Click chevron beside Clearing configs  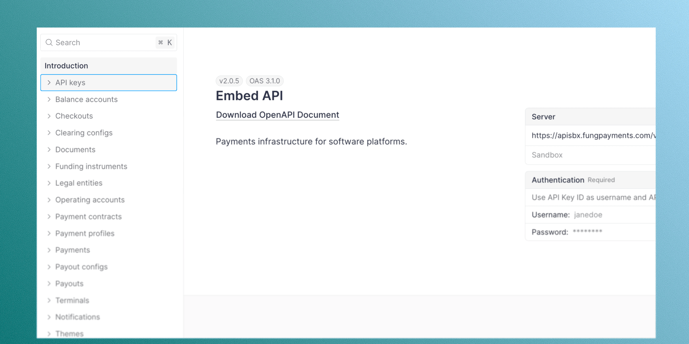(x=49, y=133)
